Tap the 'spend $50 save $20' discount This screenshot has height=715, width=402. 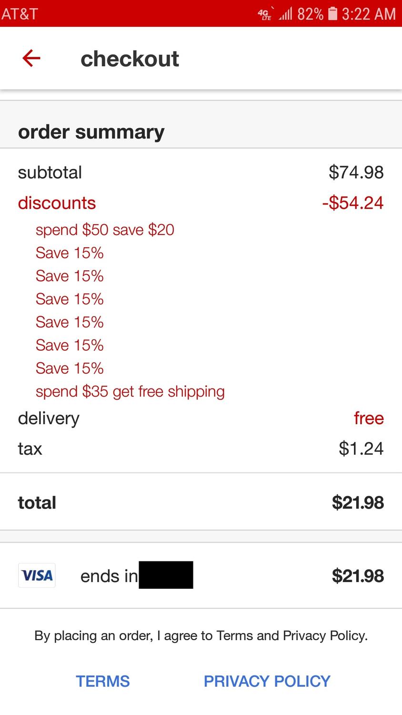(x=105, y=230)
